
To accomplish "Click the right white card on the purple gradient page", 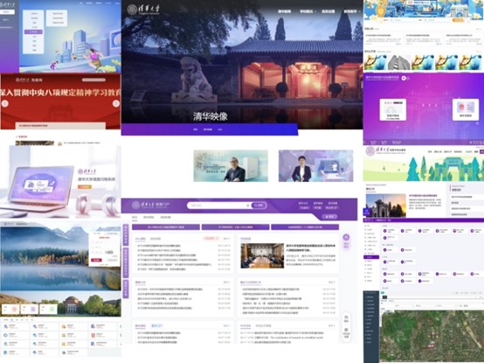I will [466, 109].
